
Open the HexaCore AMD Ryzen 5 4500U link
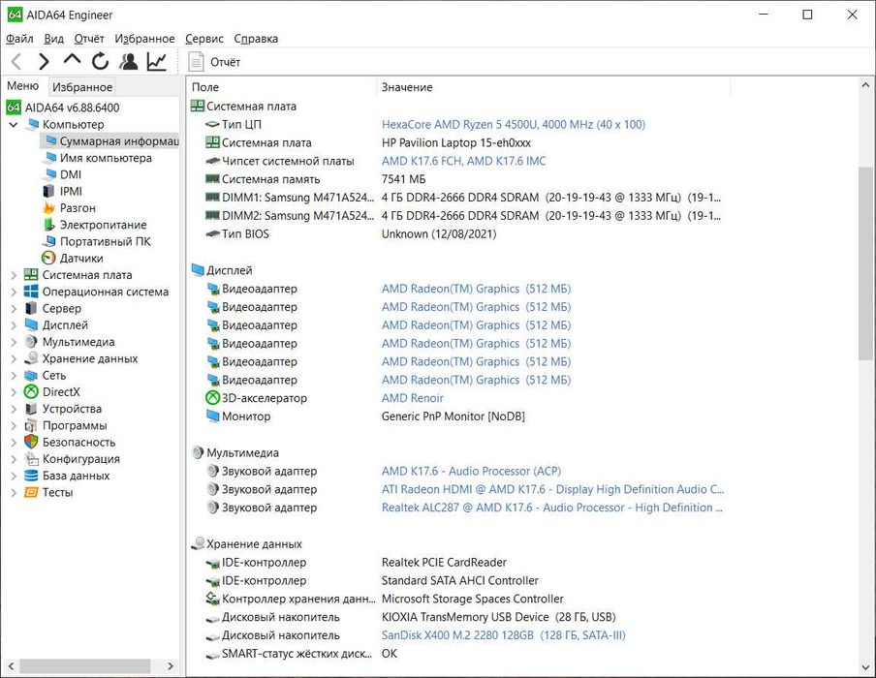click(x=513, y=125)
